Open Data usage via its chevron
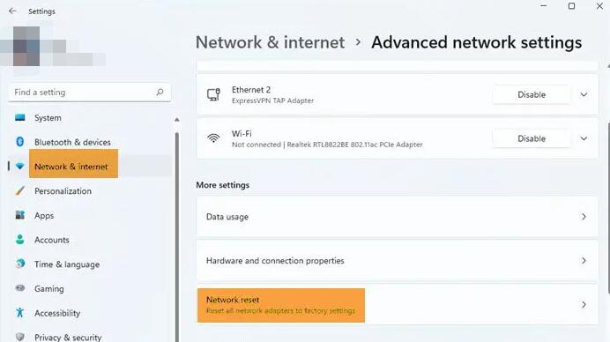This screenshot has height=342, width=610. pos(584,217)
